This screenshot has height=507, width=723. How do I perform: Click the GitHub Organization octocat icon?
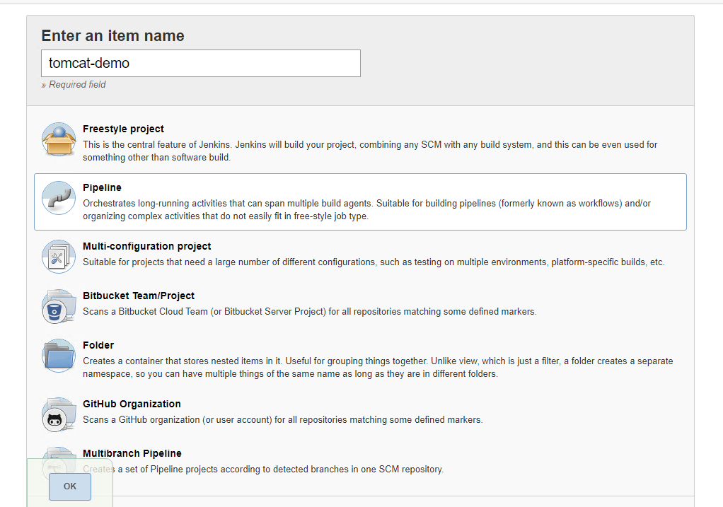coord(59,414)
